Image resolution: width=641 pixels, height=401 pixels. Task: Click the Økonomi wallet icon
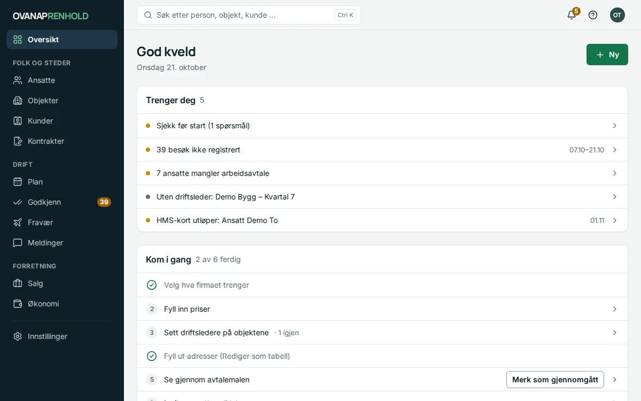(18, 304)
